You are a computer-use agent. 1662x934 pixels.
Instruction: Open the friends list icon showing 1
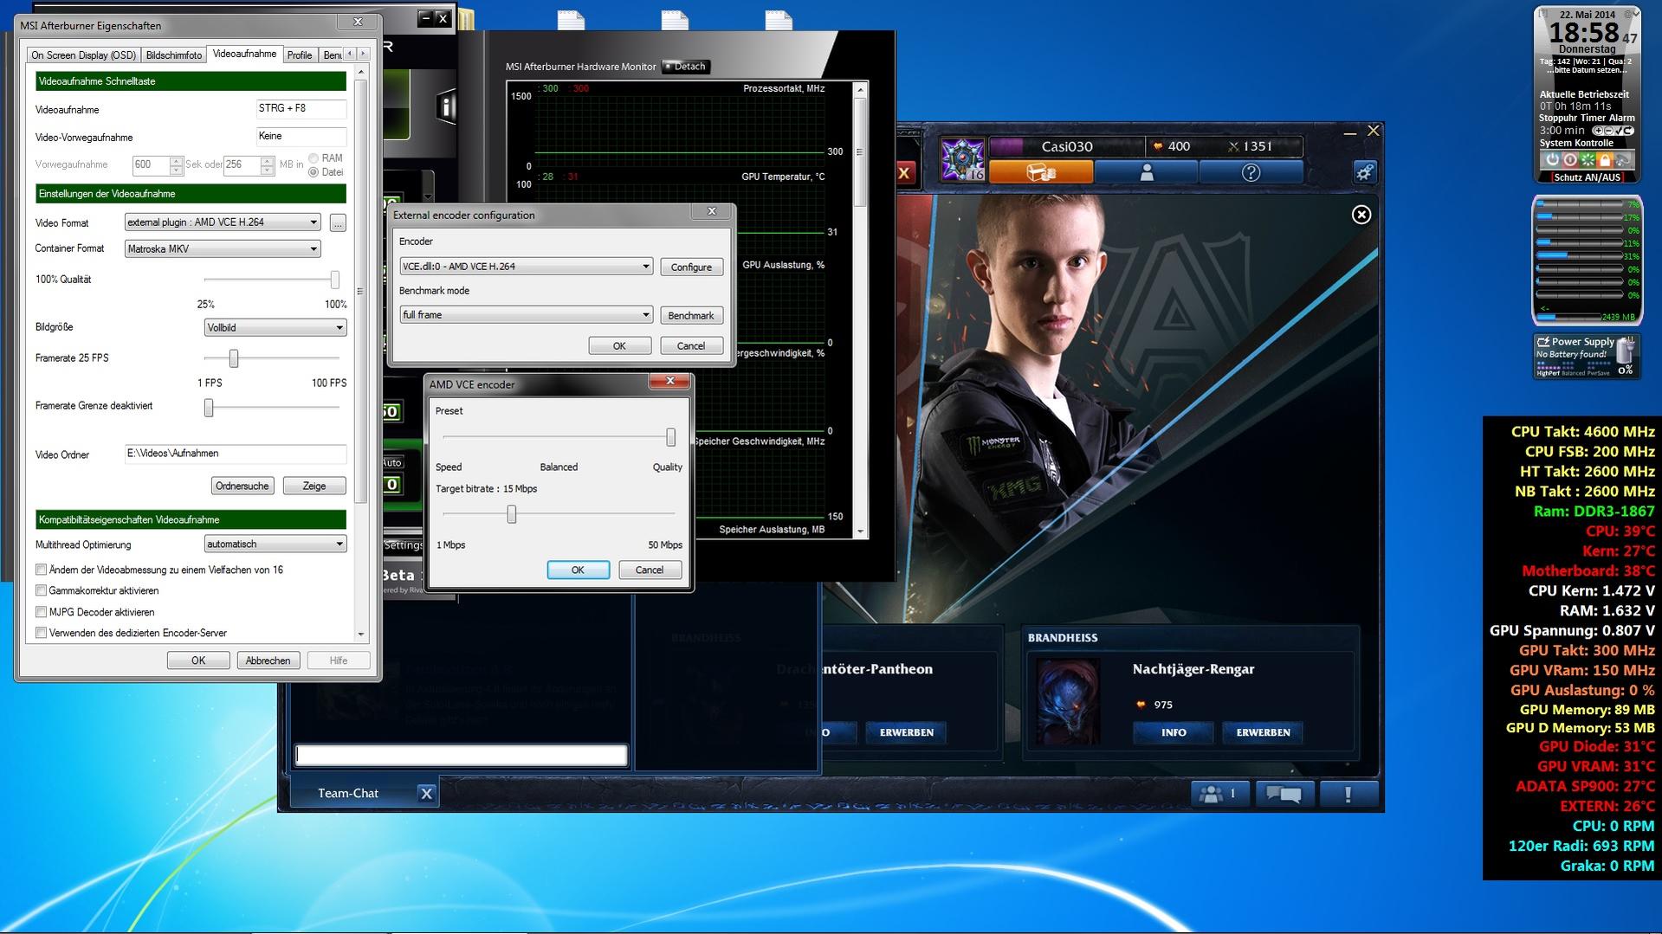pos(1219,793)
